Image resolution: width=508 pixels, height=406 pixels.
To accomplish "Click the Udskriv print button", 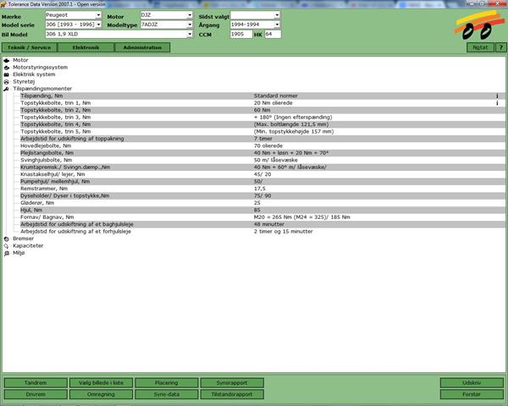I will pyautogui.click(x=472, y=382).
